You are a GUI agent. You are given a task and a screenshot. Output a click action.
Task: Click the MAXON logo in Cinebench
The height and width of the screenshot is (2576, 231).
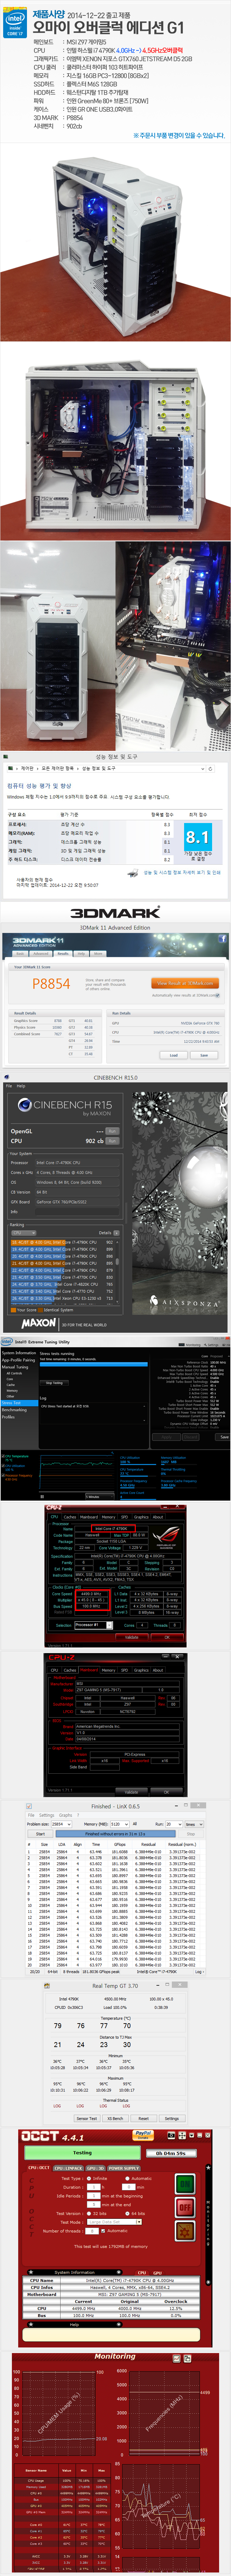pyautogui.click(x=39, y=1323)
